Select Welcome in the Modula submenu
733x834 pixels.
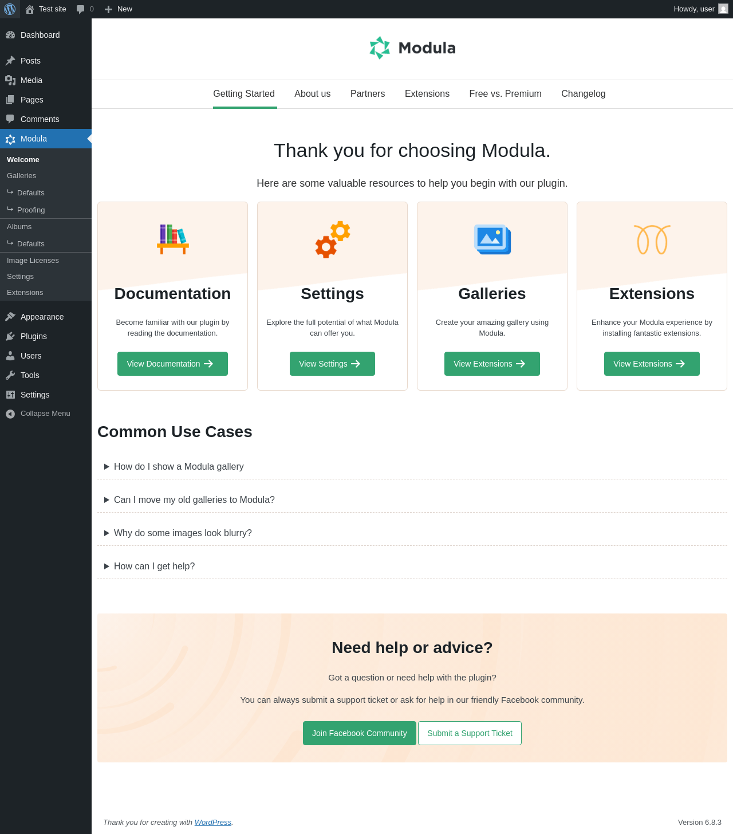46,160
